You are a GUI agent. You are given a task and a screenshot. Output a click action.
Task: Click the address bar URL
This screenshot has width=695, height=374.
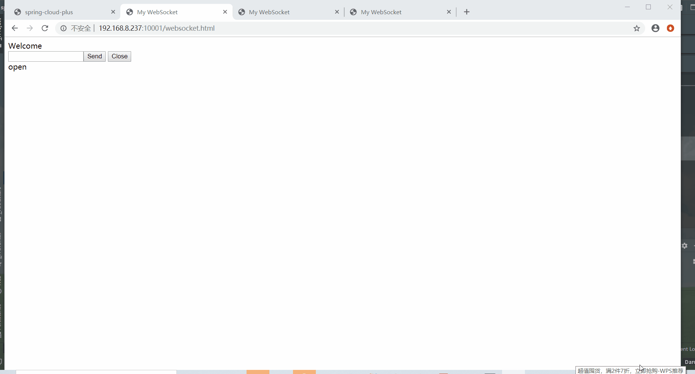click(x=157, y=28)
